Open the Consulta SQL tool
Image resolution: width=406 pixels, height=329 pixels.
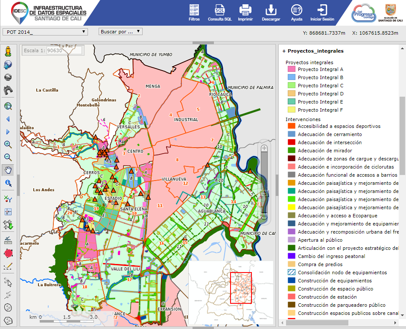219,13
